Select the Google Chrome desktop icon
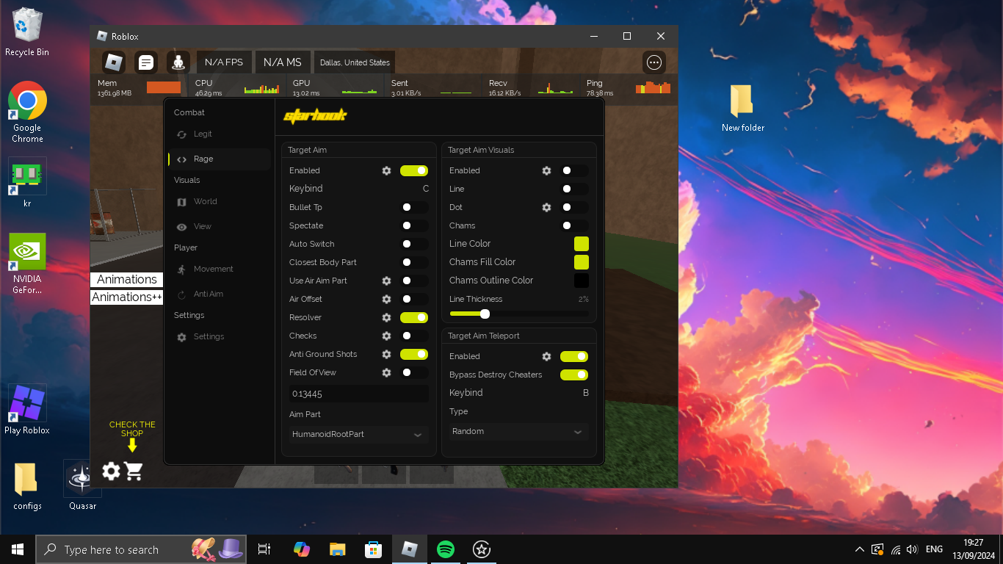1003x564 pixels. pyautogui.click(x=27, y=112)
